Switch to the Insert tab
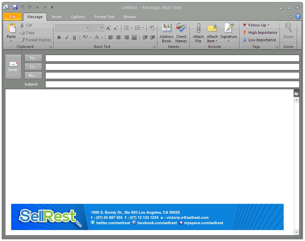This screenshot has width=305, height=241. [57, 17]
